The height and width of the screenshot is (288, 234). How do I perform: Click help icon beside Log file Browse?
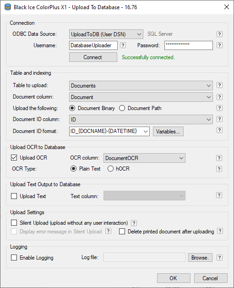(219, 258)
